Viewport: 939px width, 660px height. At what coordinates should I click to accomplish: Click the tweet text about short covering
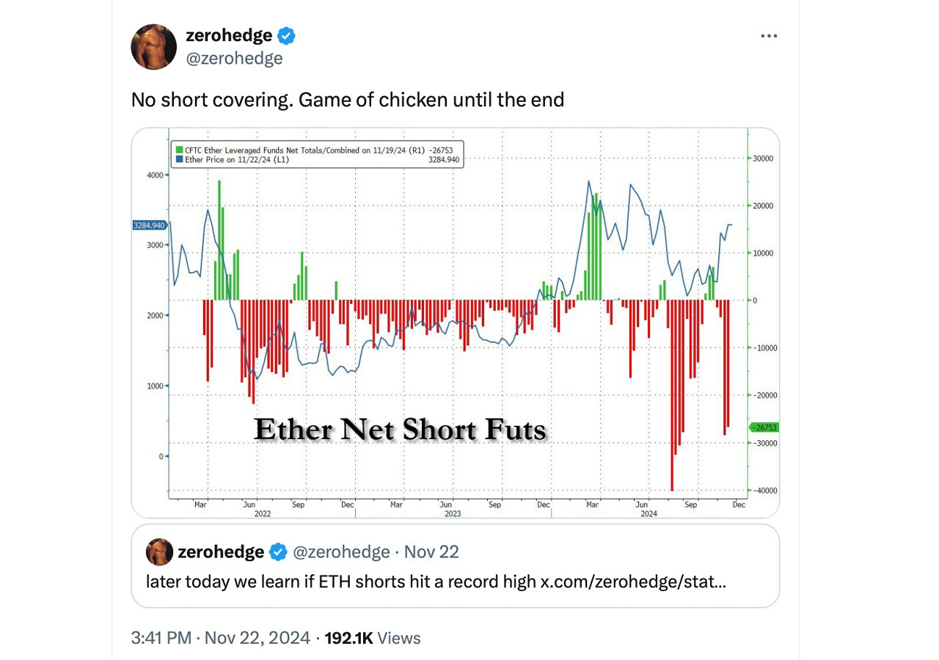[x=347, y=100]
